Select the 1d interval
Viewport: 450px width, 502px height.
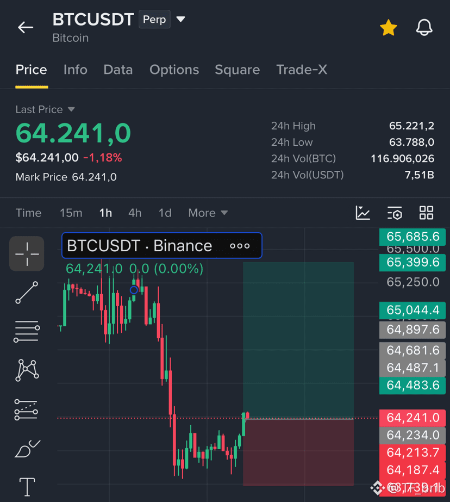coord(165,213)
